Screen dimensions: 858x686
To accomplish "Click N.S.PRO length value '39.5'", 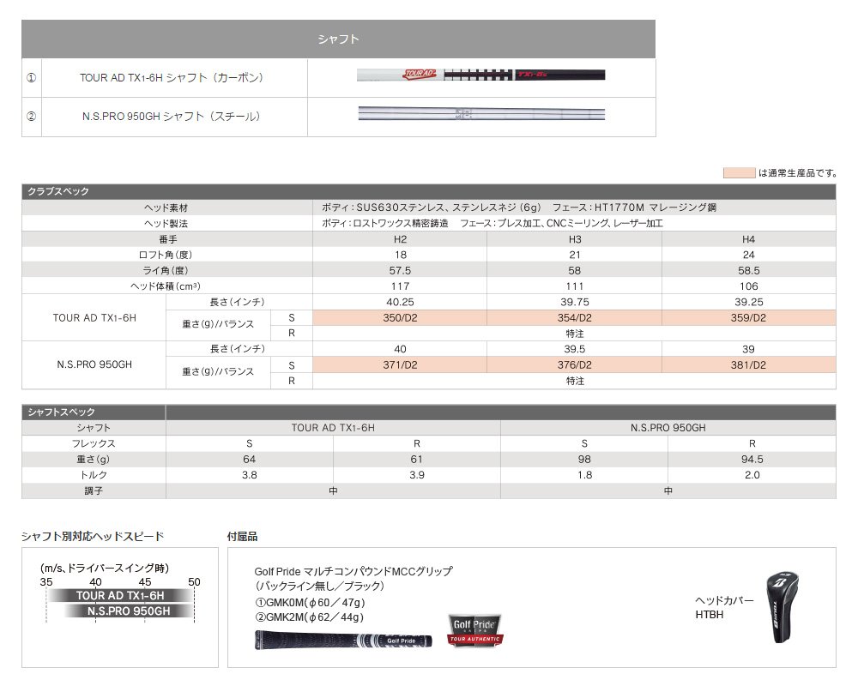I will (x=575, y=349).
